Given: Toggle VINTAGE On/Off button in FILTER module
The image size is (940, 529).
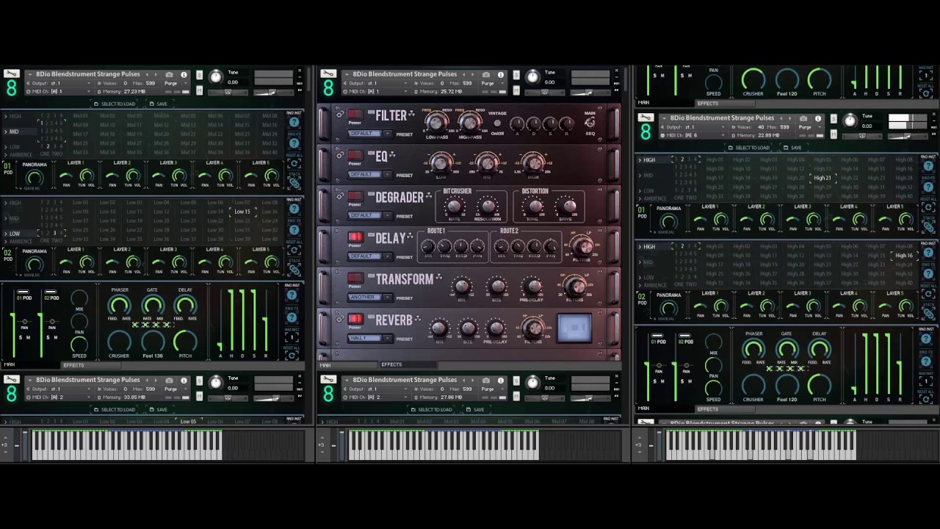Looking at the screenshot, I should (x=497, y=123).
